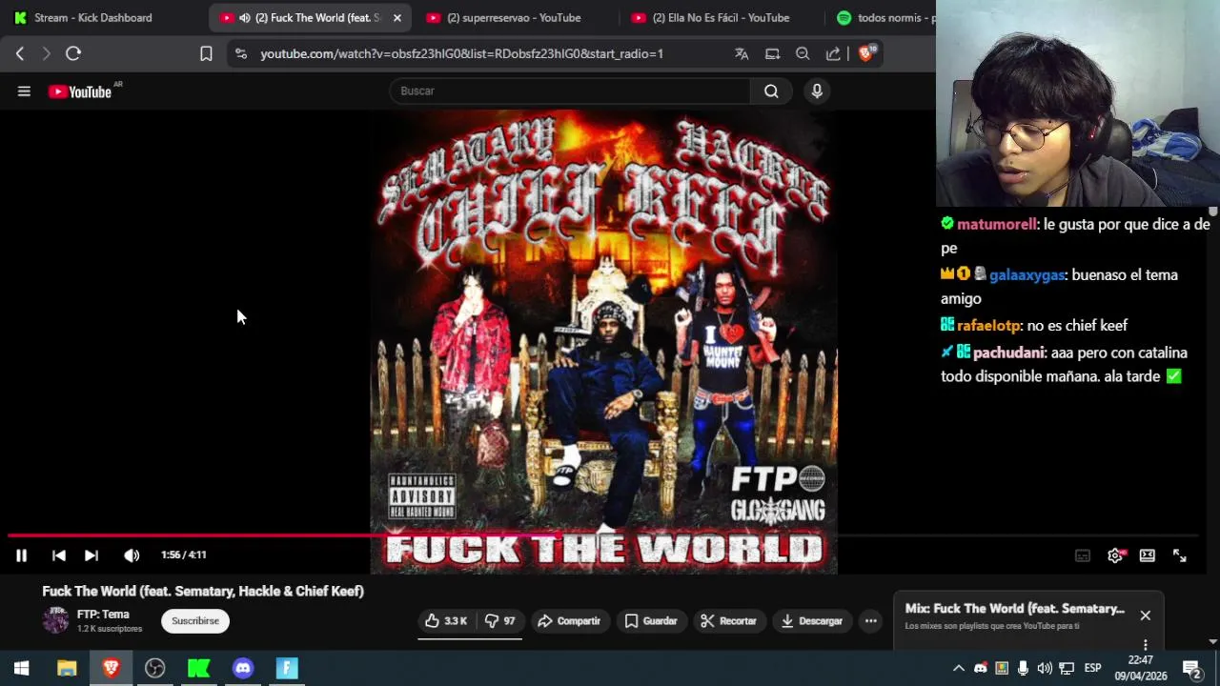Click the Brave browser taskbar icon
1220x686 pixels.
tap(111, 669)
